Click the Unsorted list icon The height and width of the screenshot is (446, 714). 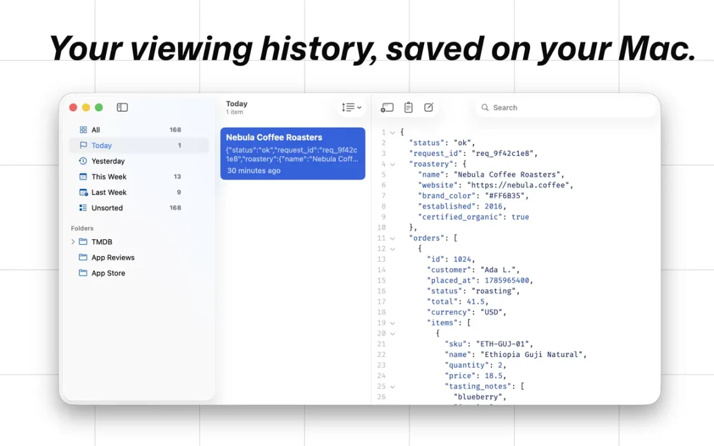pos(83,208)
